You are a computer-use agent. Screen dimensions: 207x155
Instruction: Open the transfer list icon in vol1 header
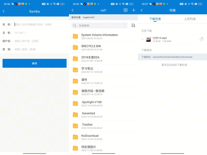pos(125,10)
